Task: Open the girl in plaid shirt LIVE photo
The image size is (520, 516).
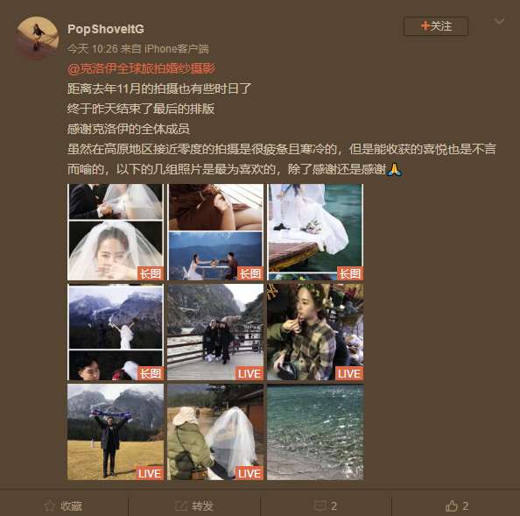Action: (315, 332)
